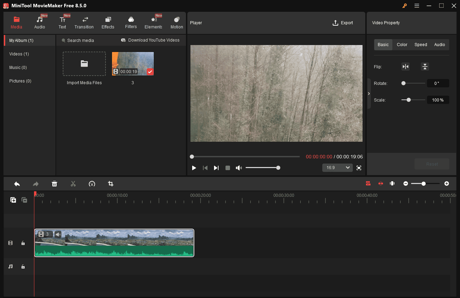Viewport: 460px width, 298px height.
Task: Select the Crop tool
Action: point(111,184)
